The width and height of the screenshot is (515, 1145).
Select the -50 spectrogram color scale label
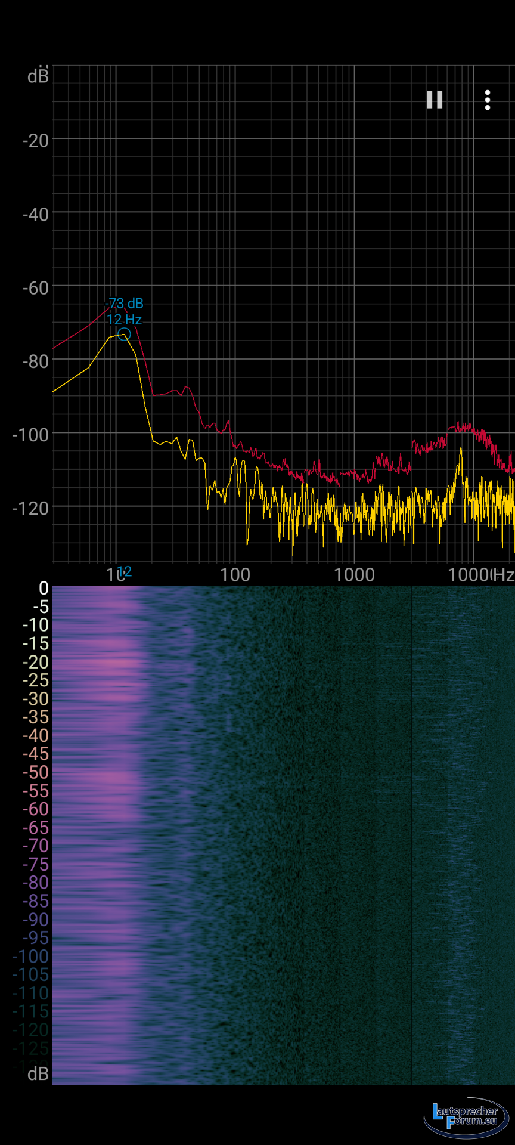point(35,773)
